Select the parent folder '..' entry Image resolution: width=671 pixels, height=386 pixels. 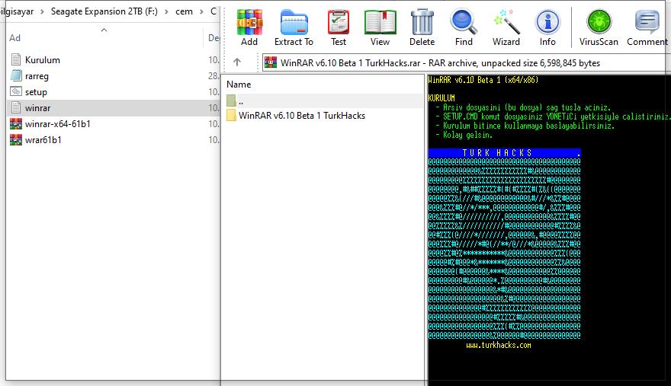(x=323, y=101)
